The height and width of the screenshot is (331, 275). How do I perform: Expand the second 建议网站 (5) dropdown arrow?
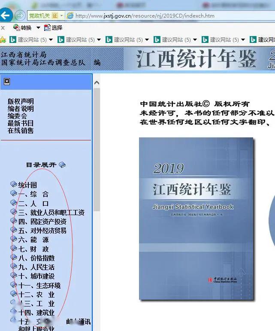99,39
